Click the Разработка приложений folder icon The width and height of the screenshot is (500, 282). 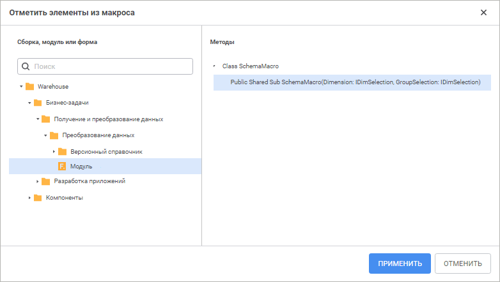coord(46,181)
